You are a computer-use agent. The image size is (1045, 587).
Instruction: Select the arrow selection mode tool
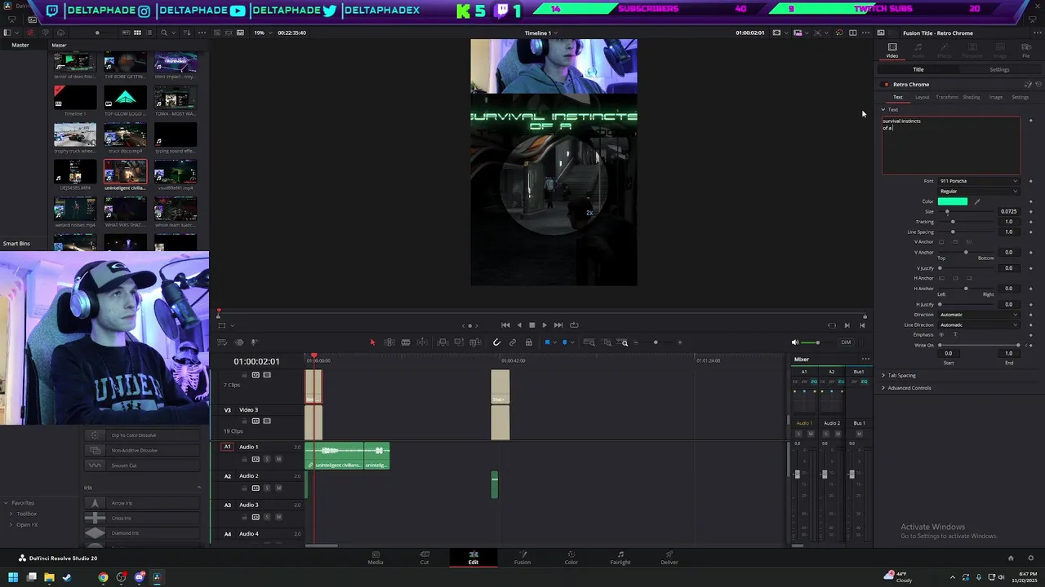pyautogui.click(x=372, y=342)
